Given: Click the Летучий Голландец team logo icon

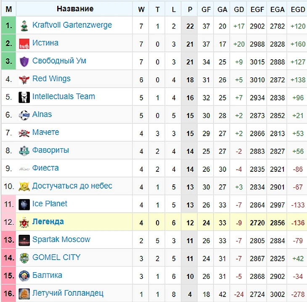Looking at the screenshot, I should click(x=24, y=294).
